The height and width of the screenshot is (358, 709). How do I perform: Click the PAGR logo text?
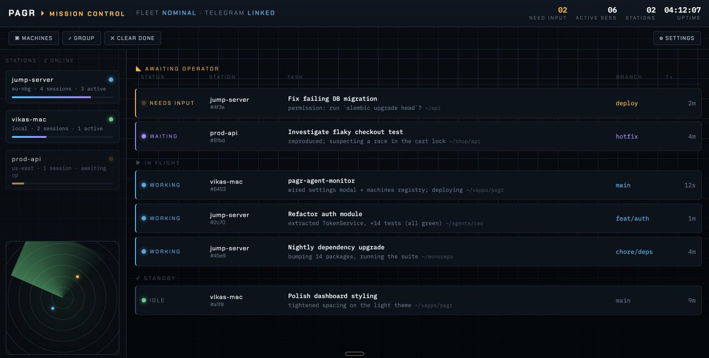[x=22, y=13]
